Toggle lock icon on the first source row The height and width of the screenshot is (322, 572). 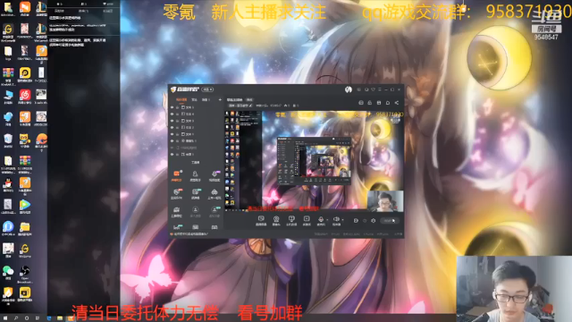[178, 107]
